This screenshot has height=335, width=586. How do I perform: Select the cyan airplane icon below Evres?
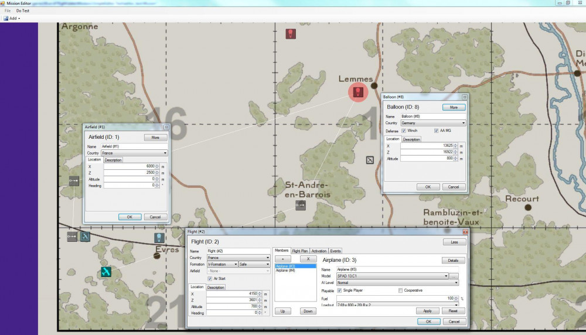pos(106,271)
